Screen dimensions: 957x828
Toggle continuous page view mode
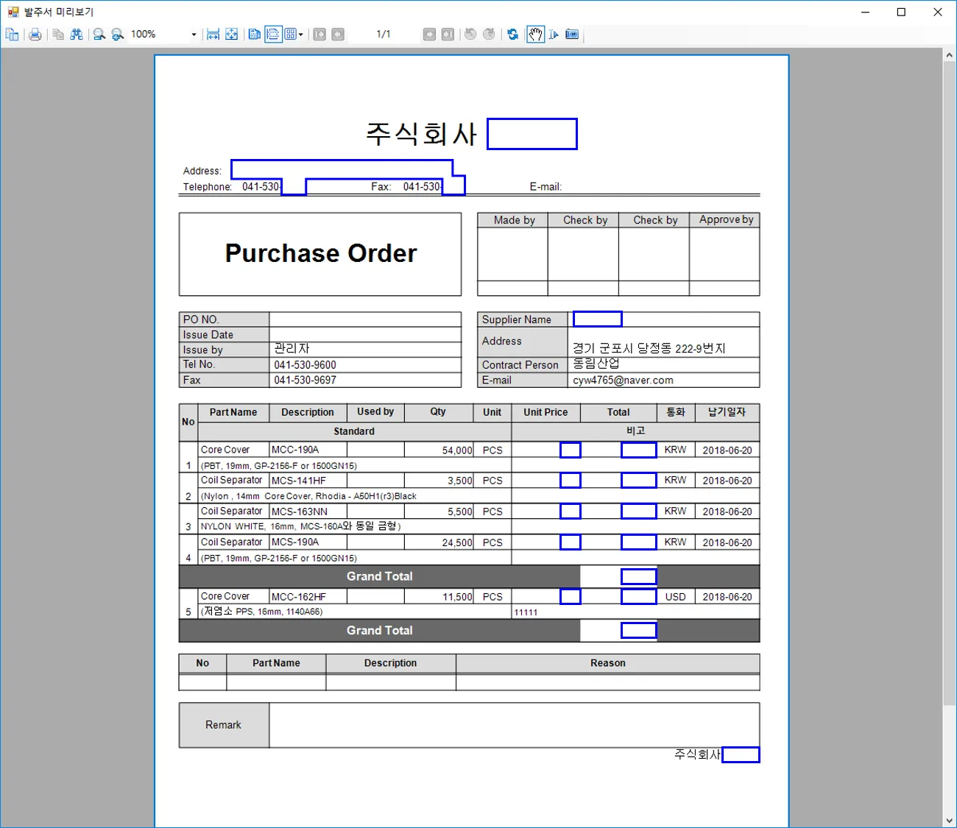coord(273,35)
